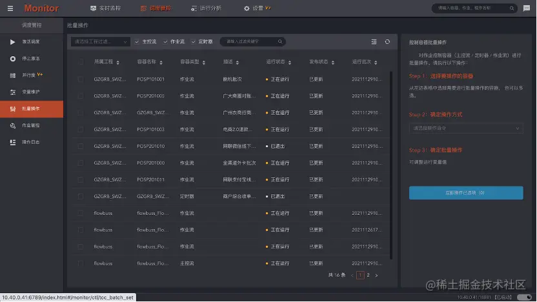Toggle the 定时器 filter checkbox
The image size is (537, 302).
194,41
